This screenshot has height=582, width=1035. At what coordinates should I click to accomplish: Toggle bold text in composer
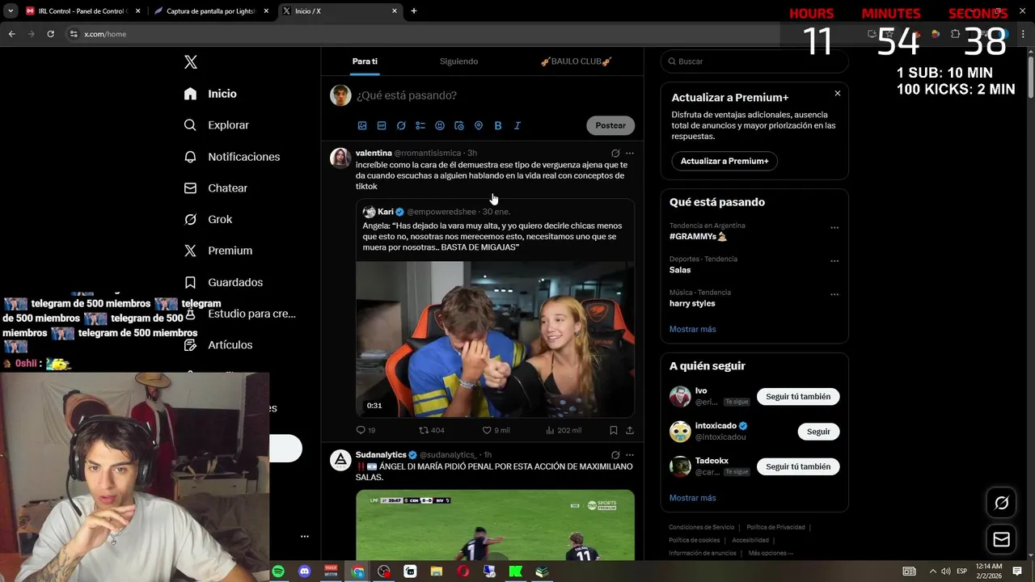498,125
